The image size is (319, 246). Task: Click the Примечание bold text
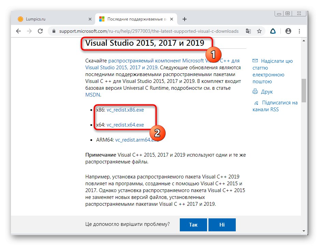click(101, 155)
